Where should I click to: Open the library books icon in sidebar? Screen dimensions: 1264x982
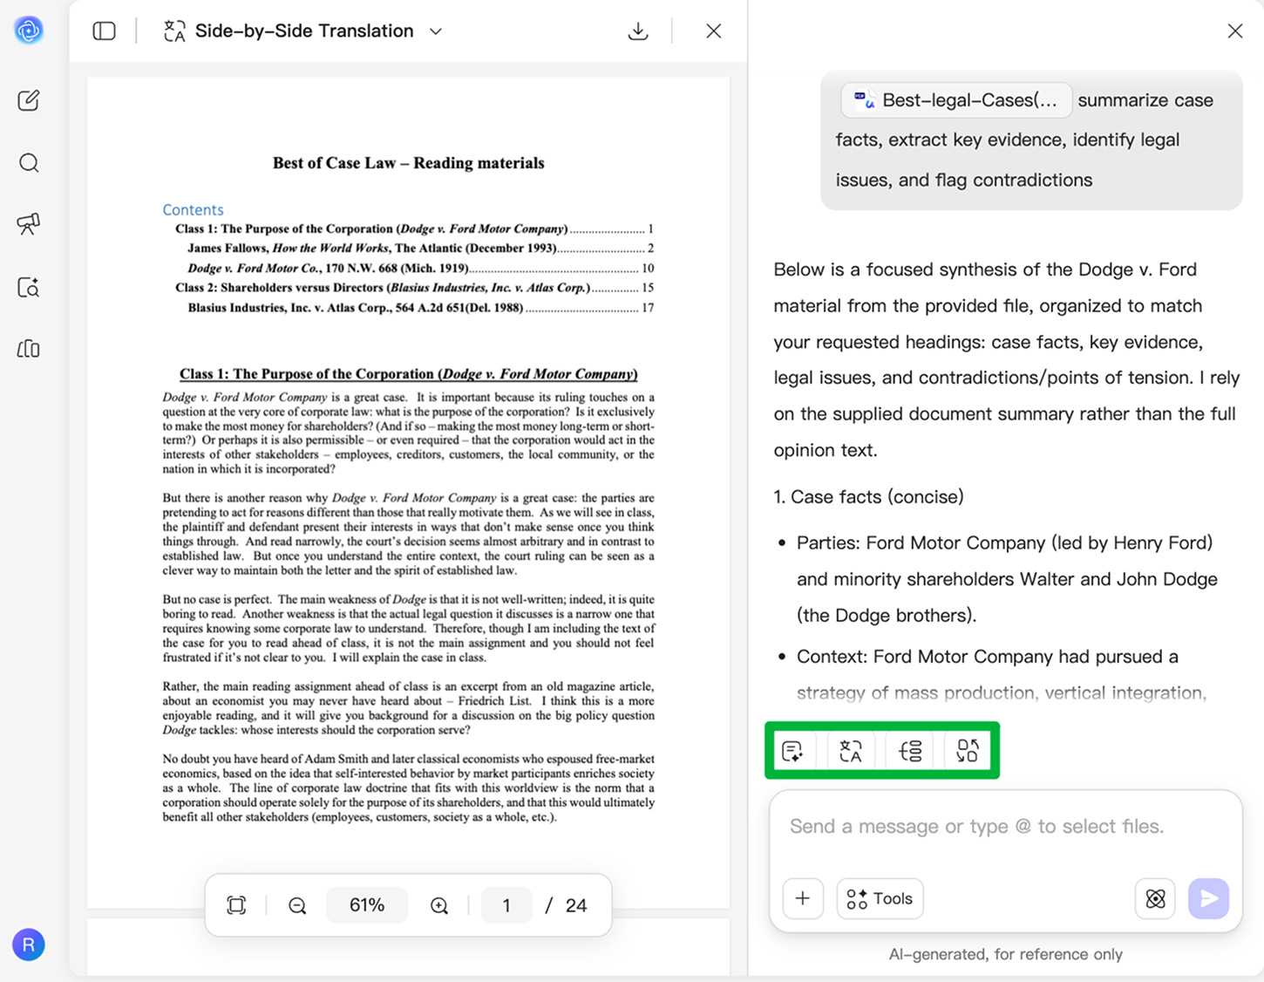pyautogui.click(x=29, y=349)
